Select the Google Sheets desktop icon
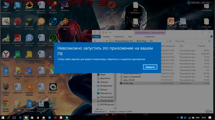Screen dimensions: 215x120 click(x=17, y=57)
